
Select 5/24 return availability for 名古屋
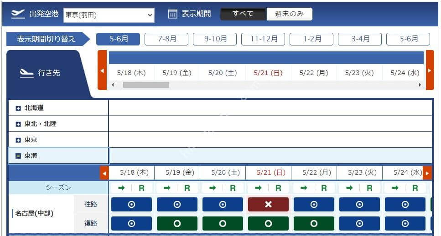pyautogui.click(x=405, y=223)
